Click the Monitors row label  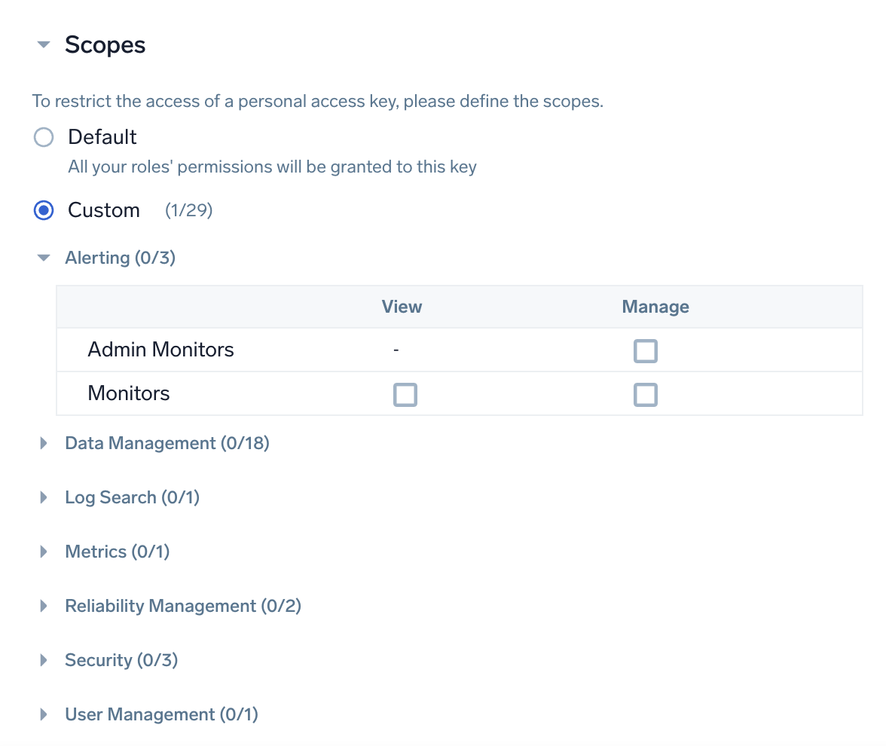click(x=128, y=393)
